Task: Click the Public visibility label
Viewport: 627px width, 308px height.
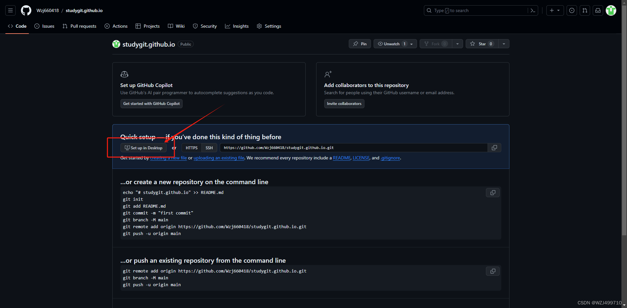Action: coord(185,44)
